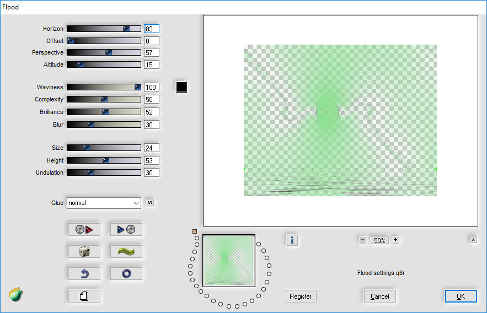Click the Cancel button
487x313 pixels.
tap(380, 296)
